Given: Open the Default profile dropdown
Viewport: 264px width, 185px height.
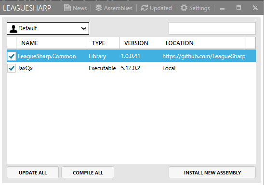Looking at the screenshot, I should coord(48,28).
